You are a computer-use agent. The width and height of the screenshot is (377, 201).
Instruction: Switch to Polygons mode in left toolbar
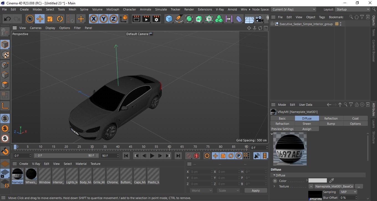(5, 85)
